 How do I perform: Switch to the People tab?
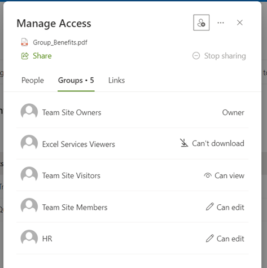pyautogui.click(x=33, y=80)
